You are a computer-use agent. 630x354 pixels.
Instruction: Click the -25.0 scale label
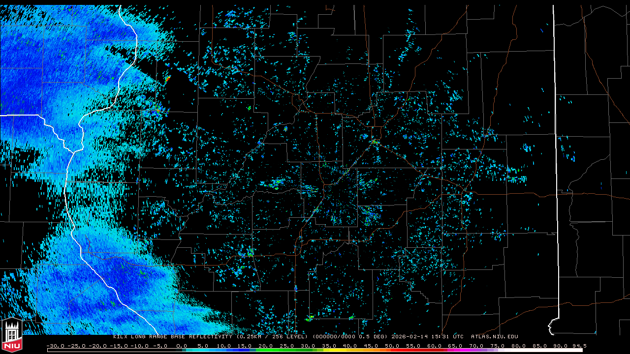[x=76, y=346]
